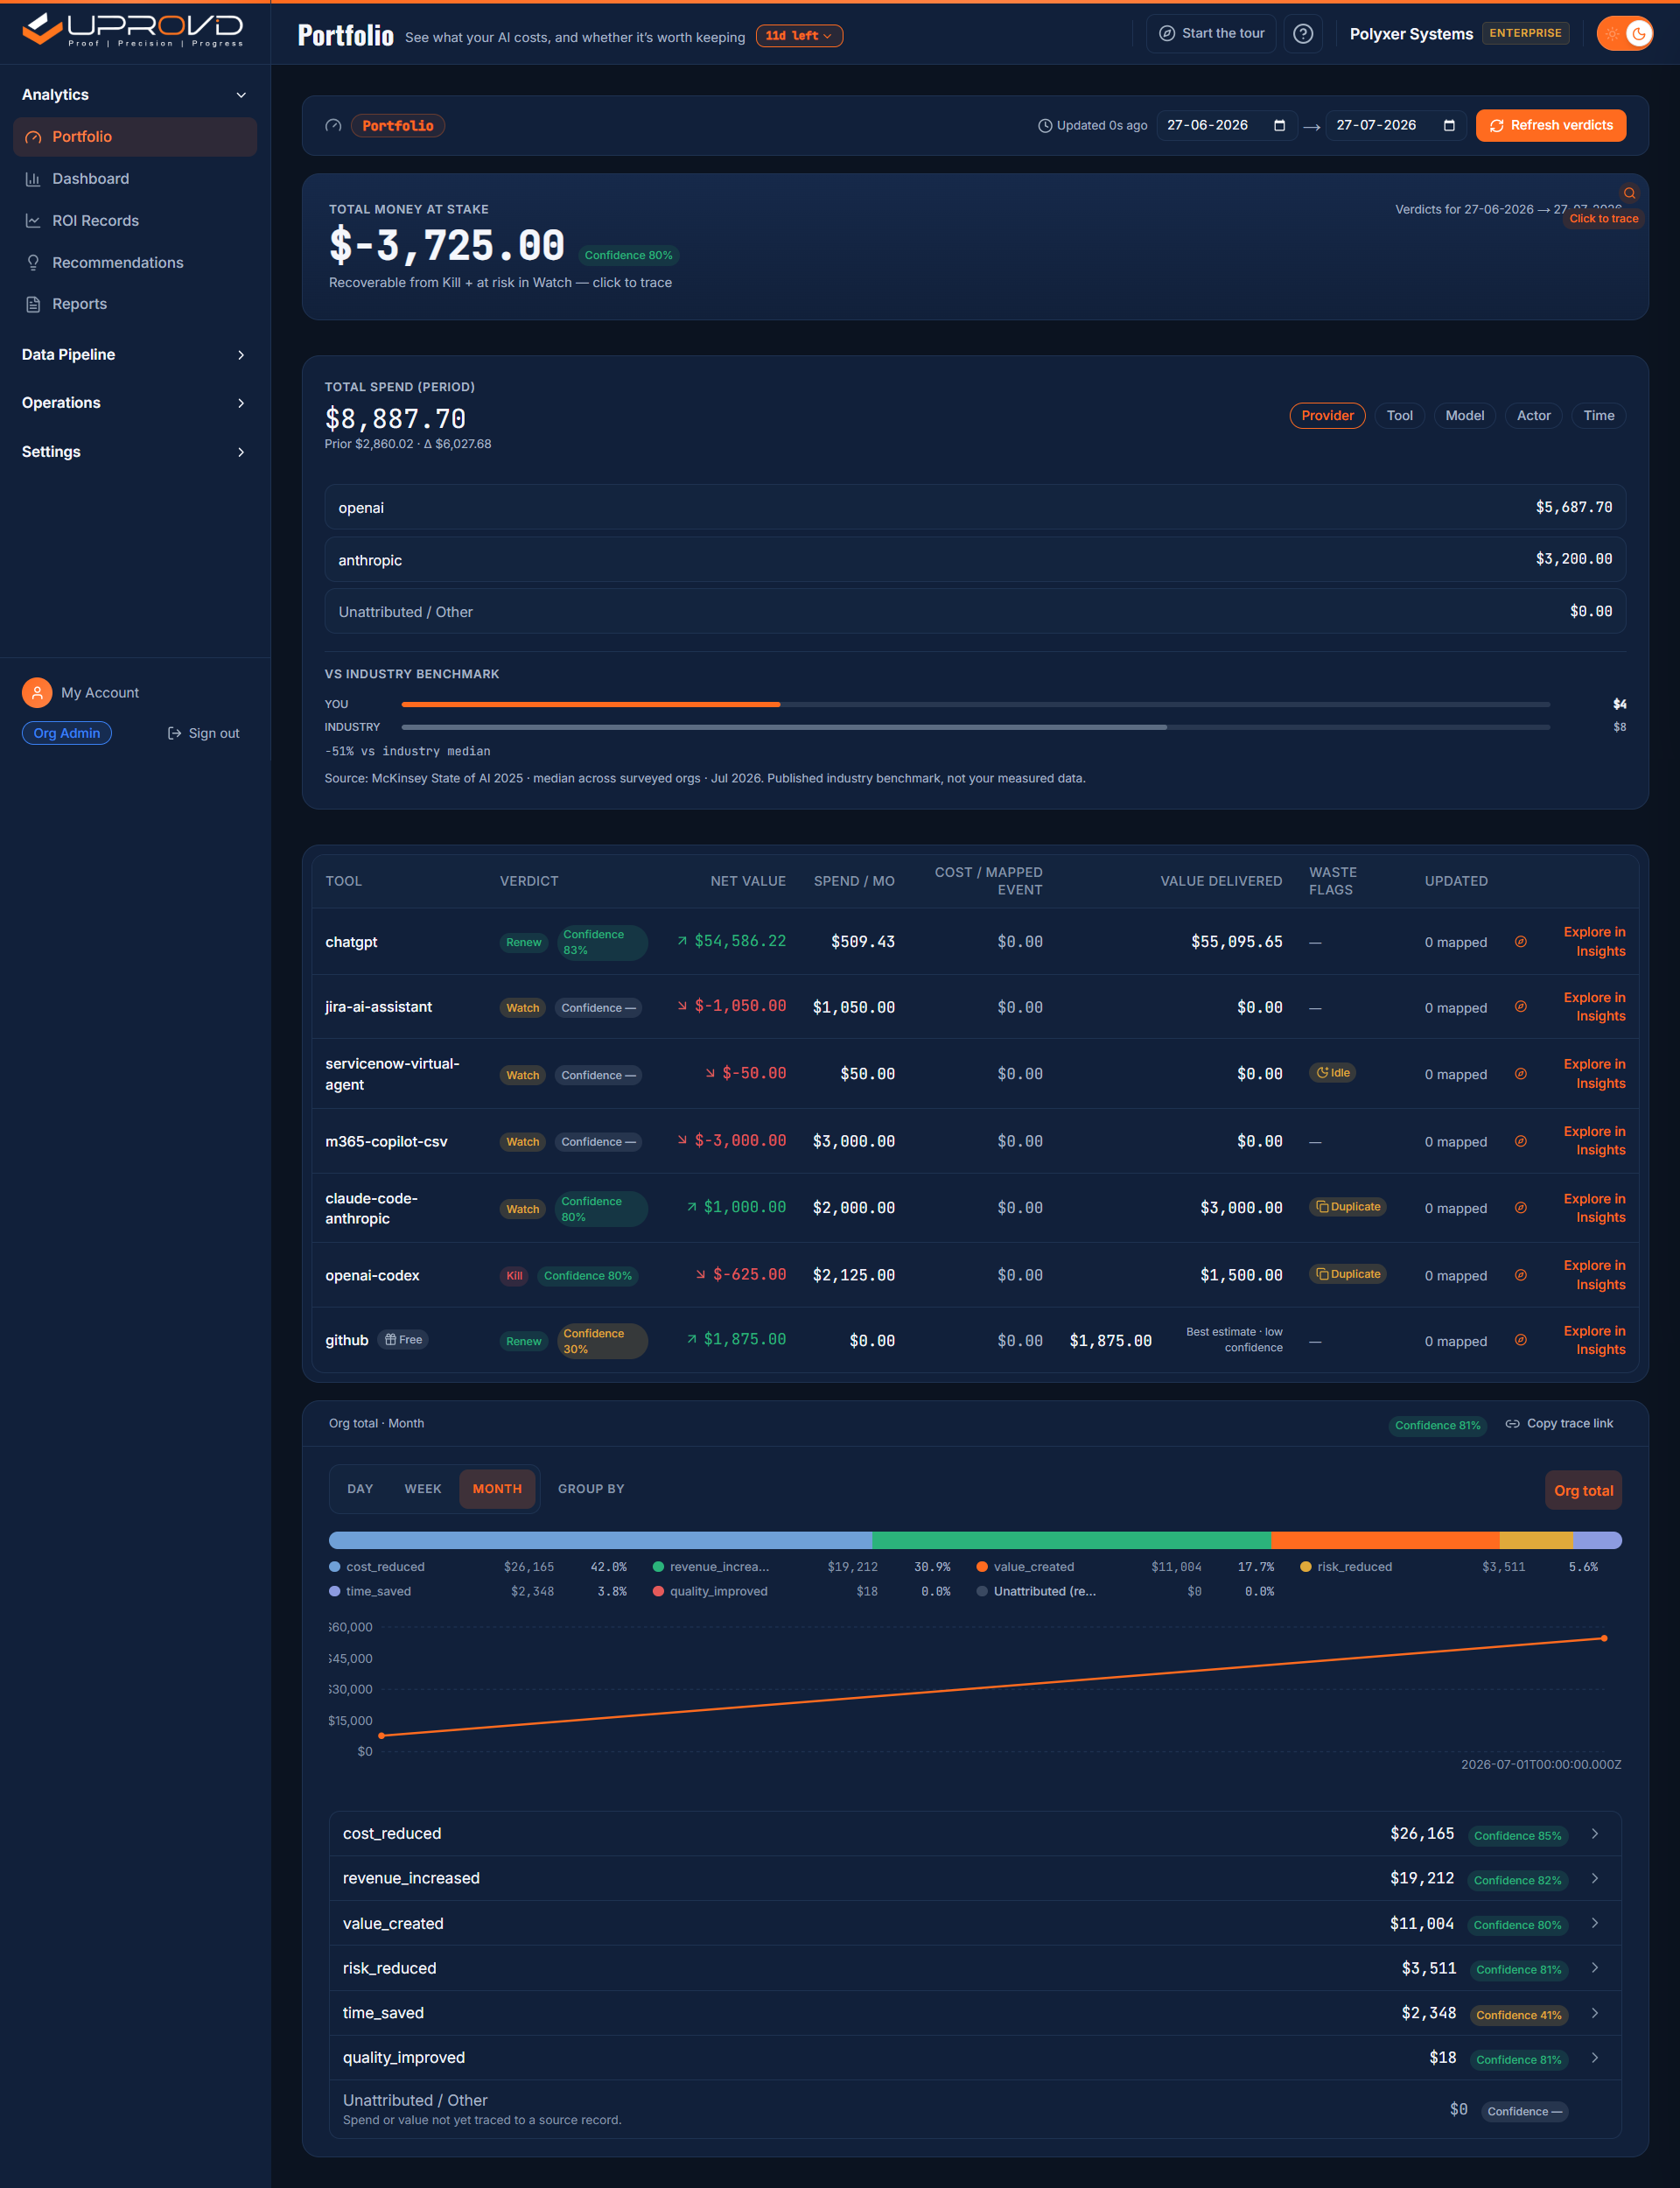Open the Portfolio sidebar item

tap(135, 137)
